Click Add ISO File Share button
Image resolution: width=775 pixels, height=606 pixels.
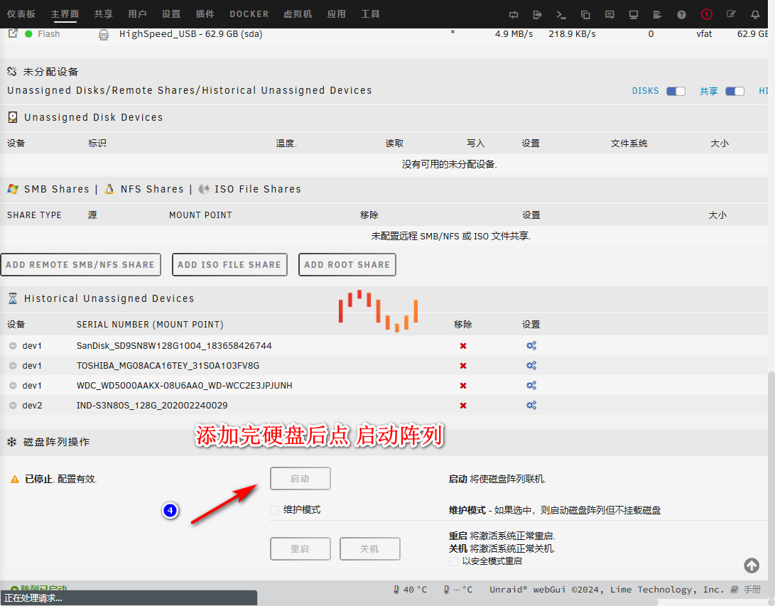pos(229,264)
